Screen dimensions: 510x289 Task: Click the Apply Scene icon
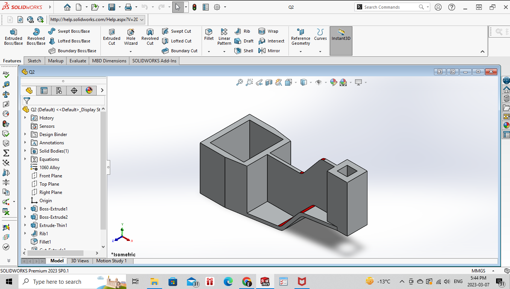point(343,82)
